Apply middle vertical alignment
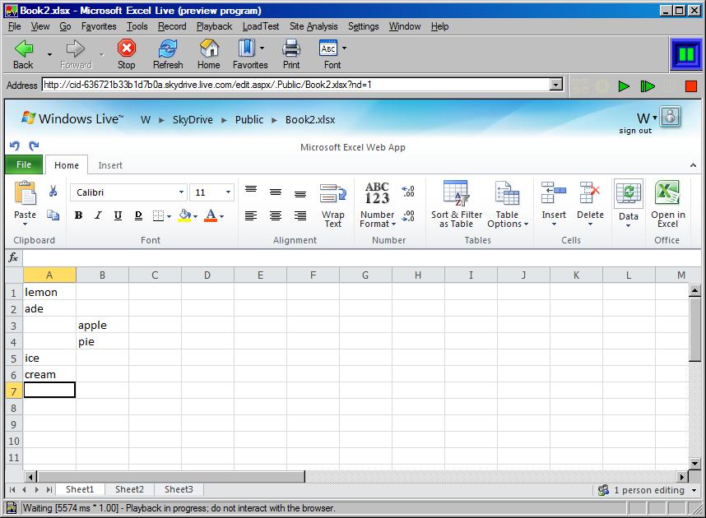 click(276, 192)
